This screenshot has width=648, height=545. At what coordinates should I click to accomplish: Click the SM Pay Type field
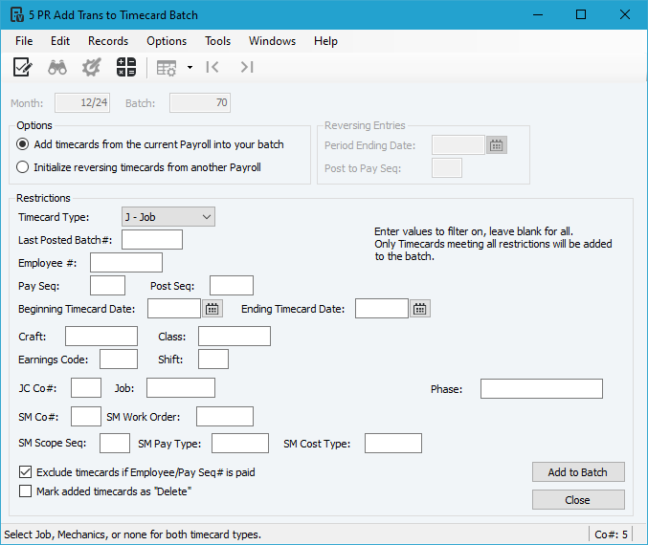click(240, 444)
